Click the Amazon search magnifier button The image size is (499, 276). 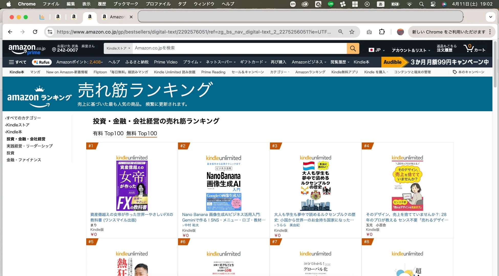click(353, 48)
